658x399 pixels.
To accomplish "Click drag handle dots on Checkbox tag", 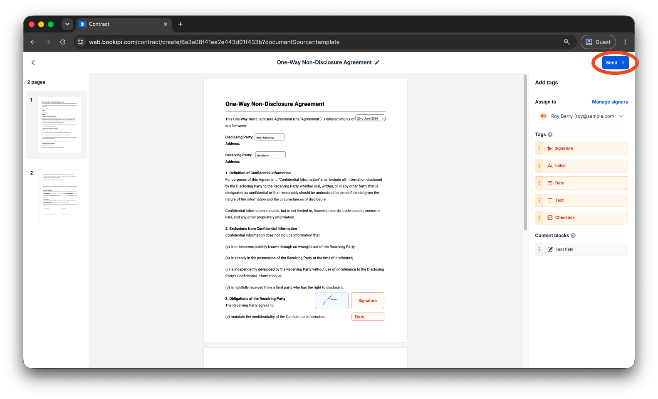I will tap(539, 218).
